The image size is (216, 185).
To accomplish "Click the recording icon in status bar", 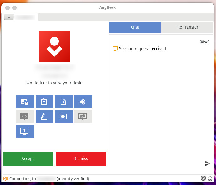I will point(203,178).
